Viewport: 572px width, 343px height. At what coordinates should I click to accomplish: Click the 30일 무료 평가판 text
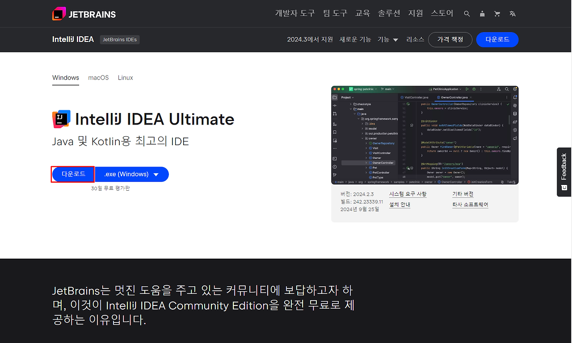click(110, 188)
